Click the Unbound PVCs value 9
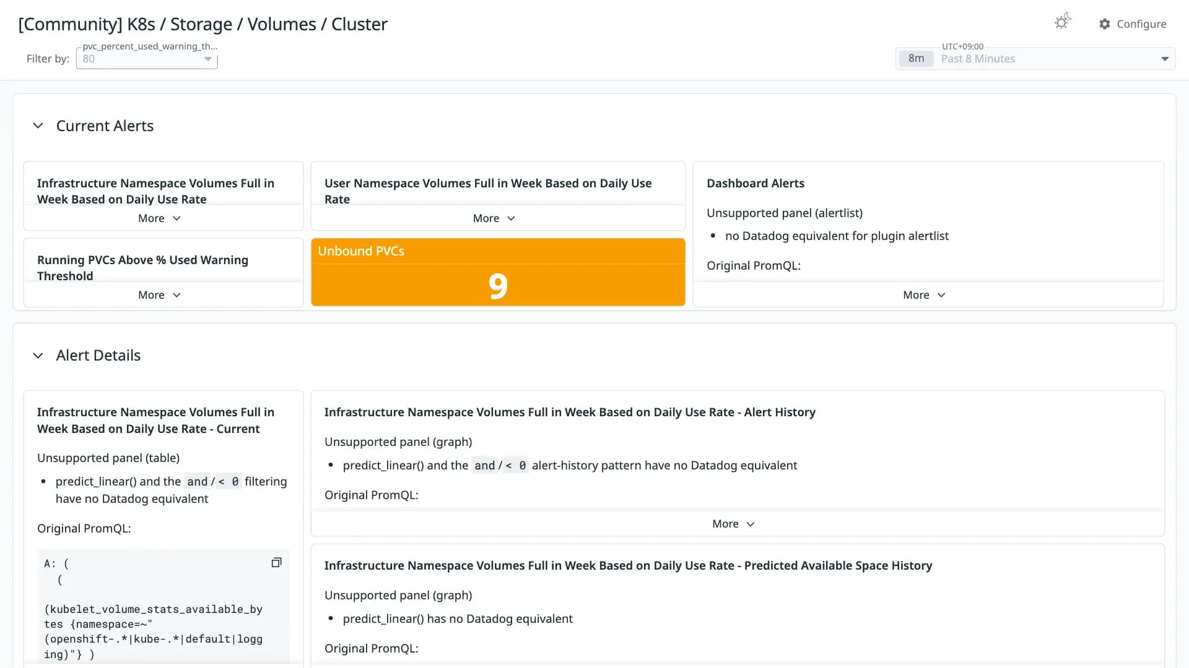 [498, 286]
